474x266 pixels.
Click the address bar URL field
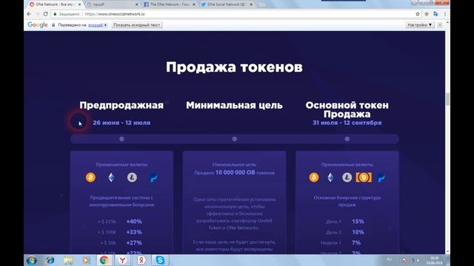[x=236, y=14]
